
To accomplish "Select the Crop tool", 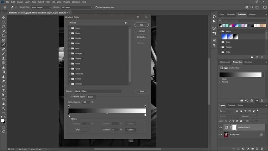I will click(x=3, y=36).
